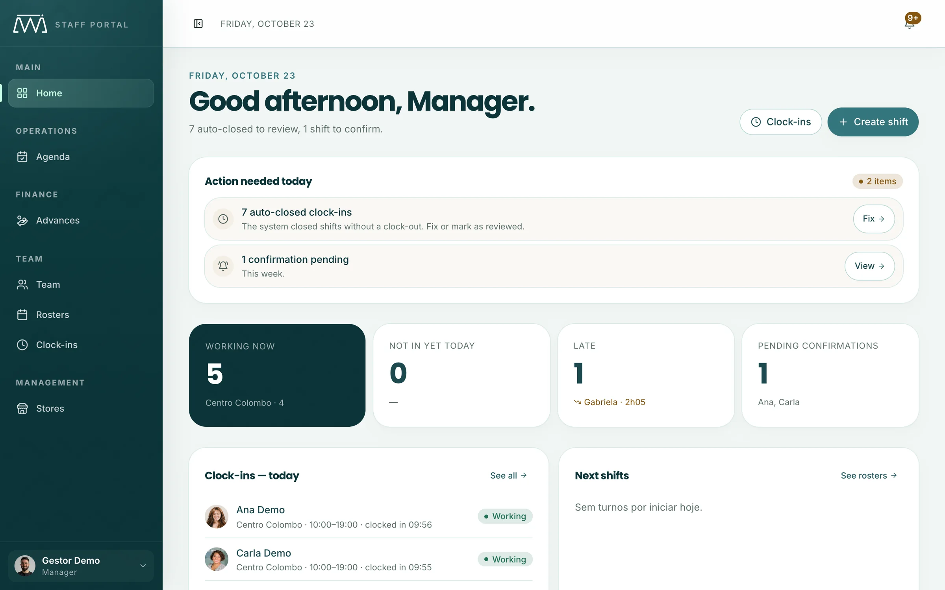Go to Home in the sidebar
945x590 pixels.
click(x=81, y=93)
